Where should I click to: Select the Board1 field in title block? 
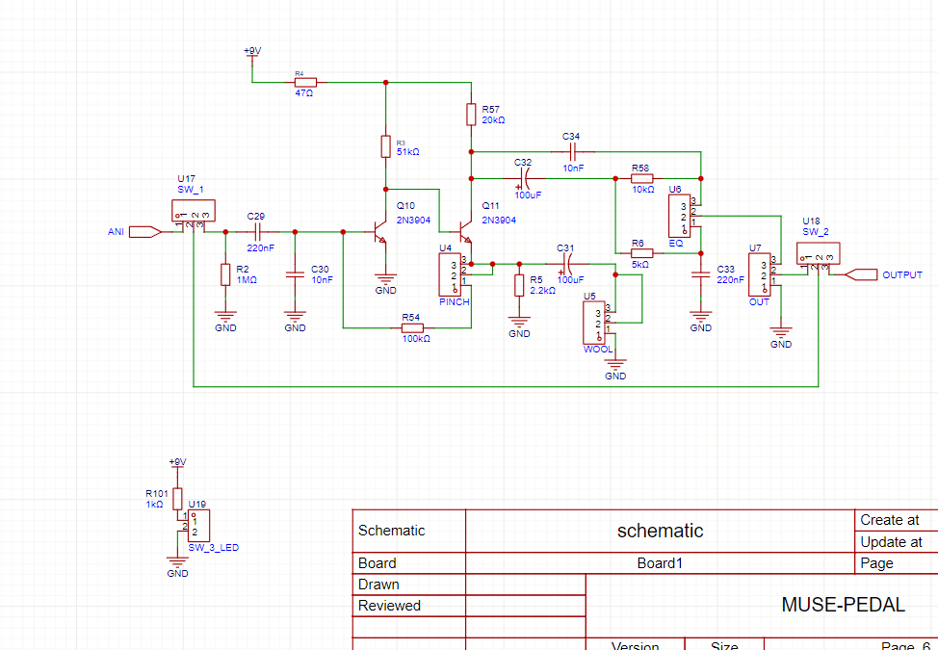[660, 563]
